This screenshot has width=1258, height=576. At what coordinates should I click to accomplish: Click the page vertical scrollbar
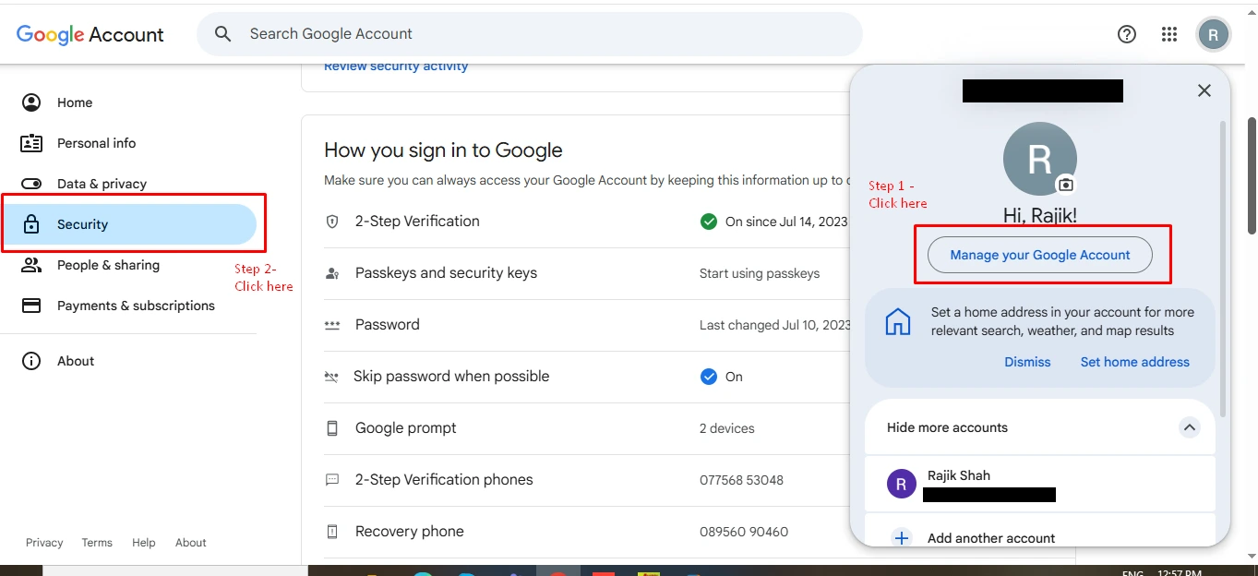pos(1252,175)
